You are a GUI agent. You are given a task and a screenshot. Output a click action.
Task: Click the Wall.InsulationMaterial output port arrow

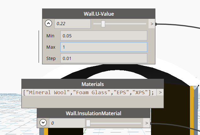coord(147,123)
